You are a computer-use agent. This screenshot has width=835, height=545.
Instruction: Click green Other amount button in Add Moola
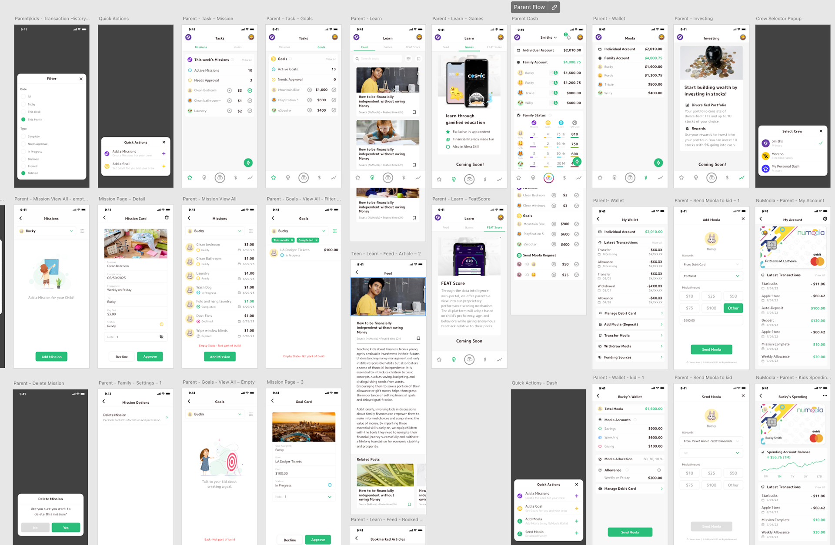[x=733, y=308]
